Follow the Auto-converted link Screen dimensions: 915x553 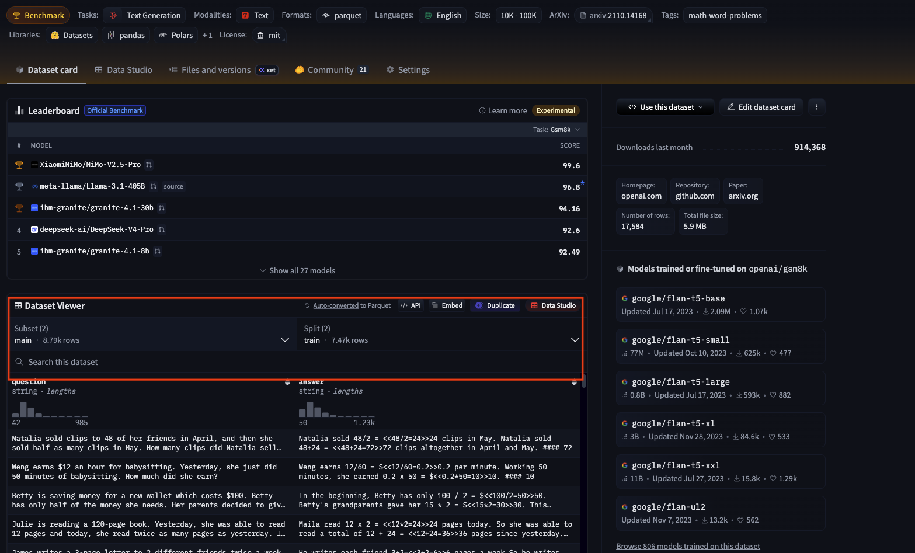point(336,305)
